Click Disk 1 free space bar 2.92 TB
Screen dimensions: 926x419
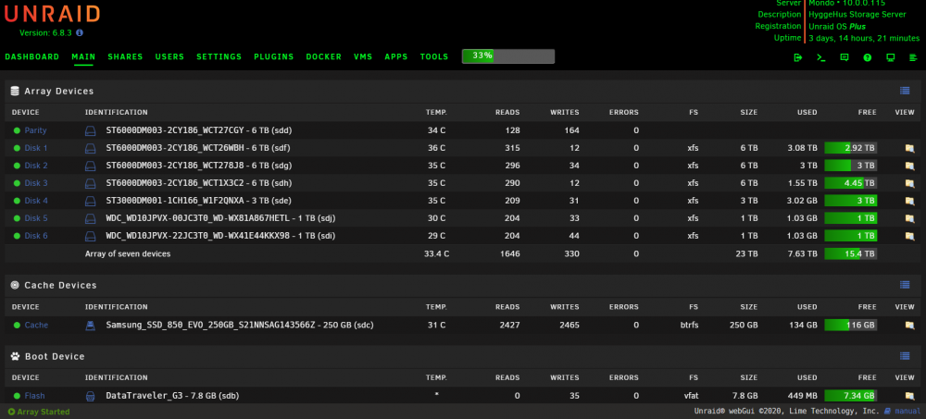850,148
